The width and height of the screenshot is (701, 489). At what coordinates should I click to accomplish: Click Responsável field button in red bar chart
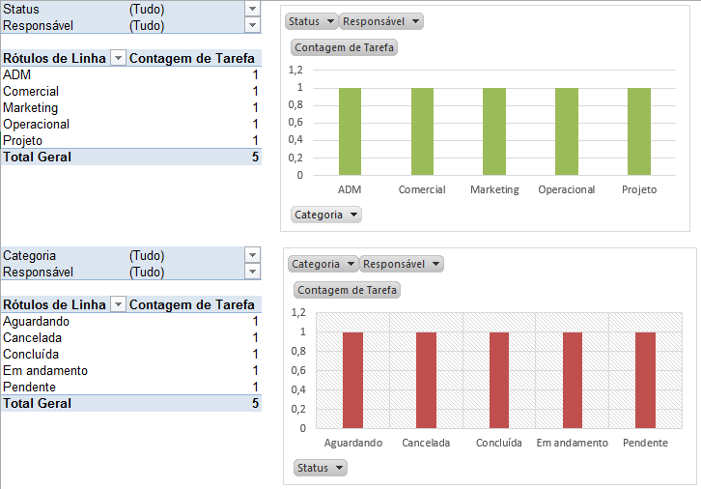click(402, 264)
